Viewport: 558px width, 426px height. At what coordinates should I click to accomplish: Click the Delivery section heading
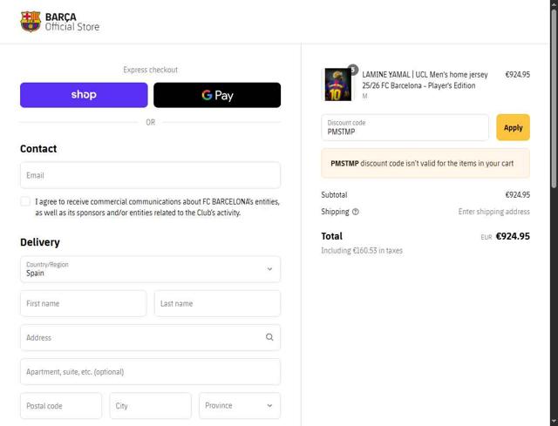coord(40,242)
